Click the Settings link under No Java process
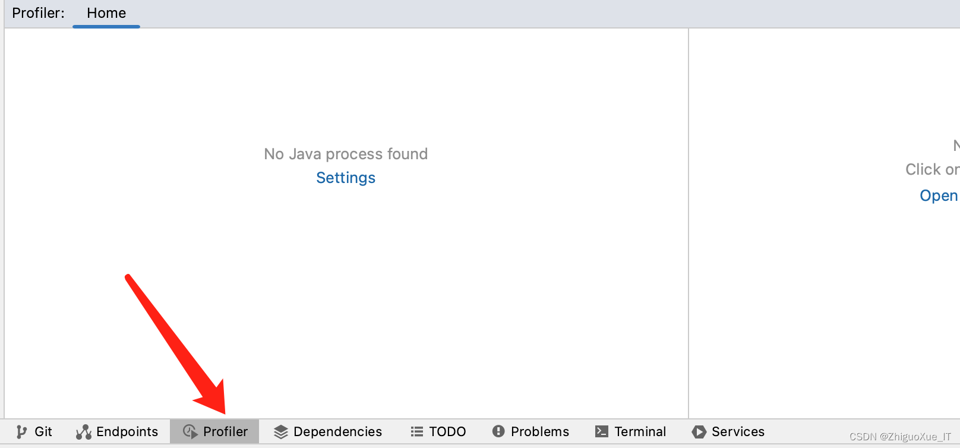The width and height of the screenshot is (960, 448). (x=346, y=178)
